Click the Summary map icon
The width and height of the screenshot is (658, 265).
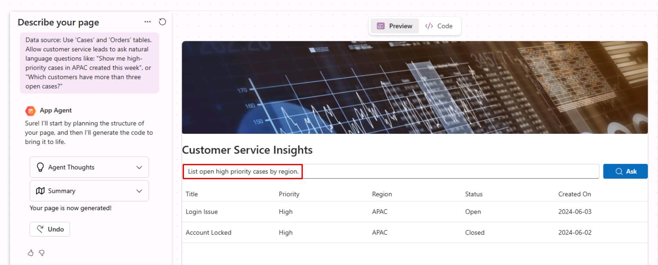(x=41, y=191)
